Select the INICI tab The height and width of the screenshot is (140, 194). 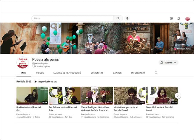coord(24,73)
